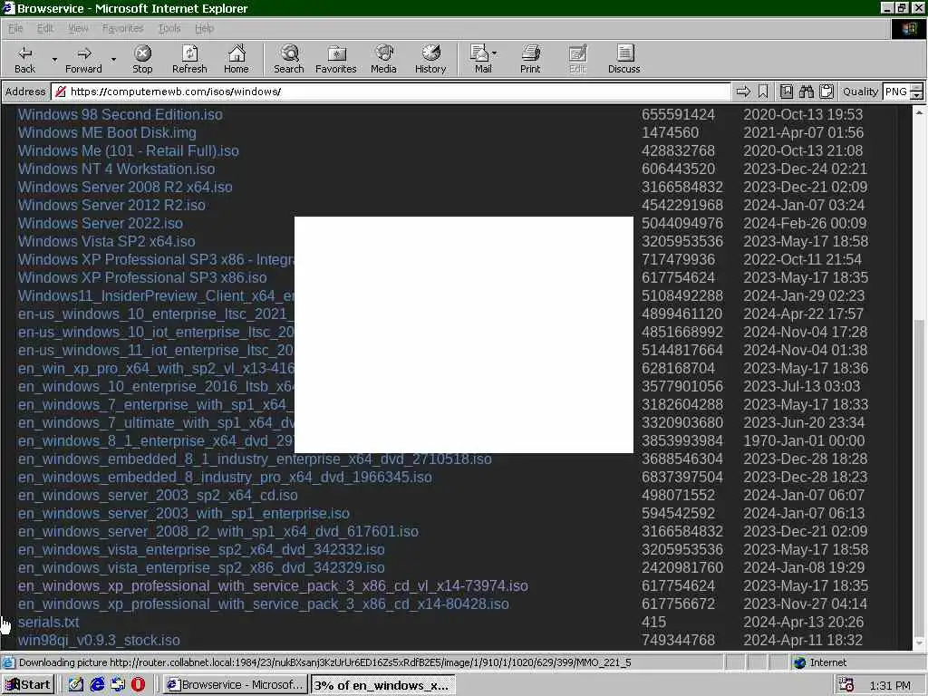The height and width of the screenshot is (696, 928).
Task: Click the Back toolbar button
Action: coord(24,59)
